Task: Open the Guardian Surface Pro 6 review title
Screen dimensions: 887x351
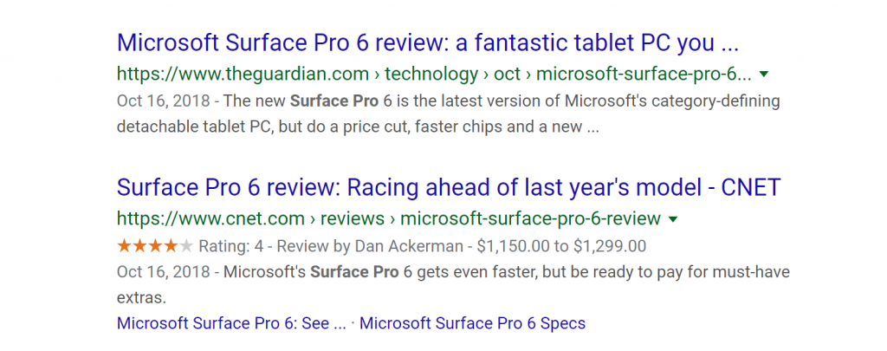Action: [427, 42]
